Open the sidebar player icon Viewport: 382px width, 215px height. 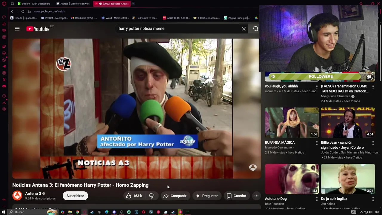4,96
